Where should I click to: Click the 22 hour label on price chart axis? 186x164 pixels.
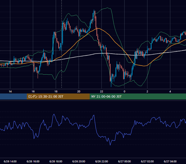[x=101, y=92]
